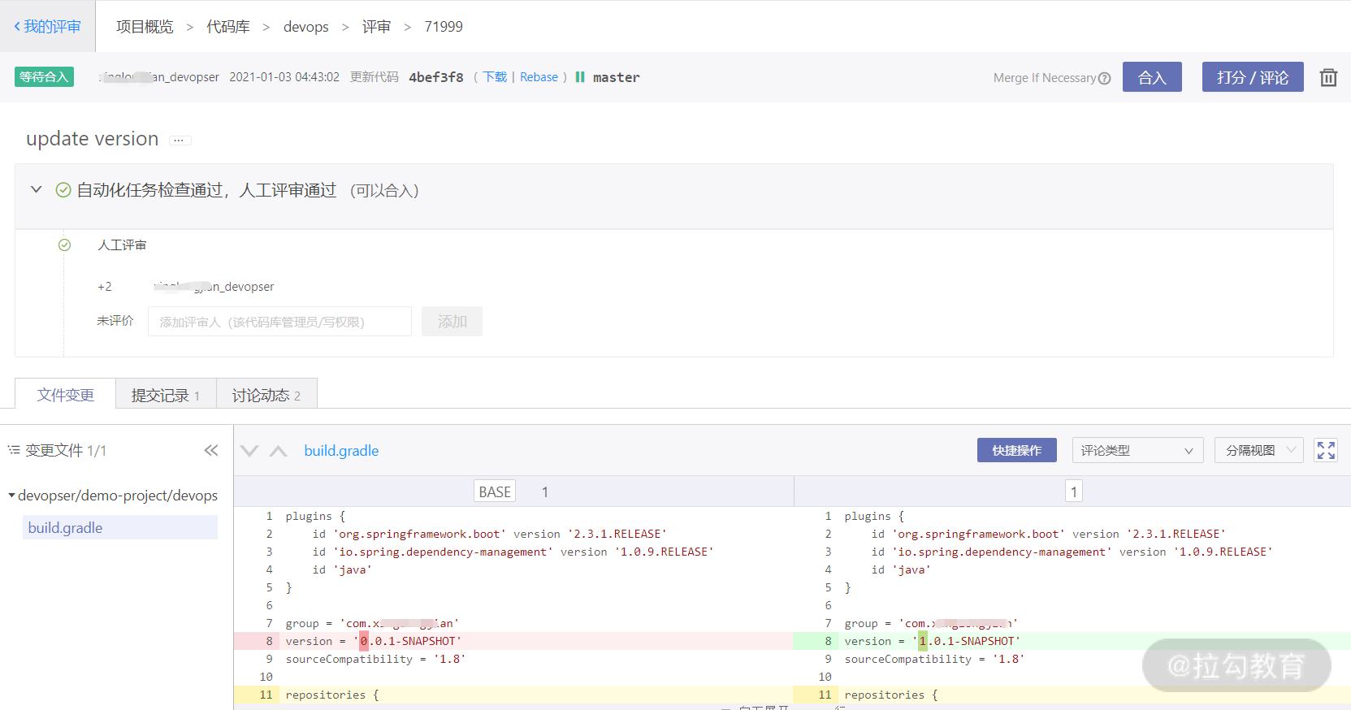
Task: Open the 评论类型 dropdown
Action: (1137, 450)
